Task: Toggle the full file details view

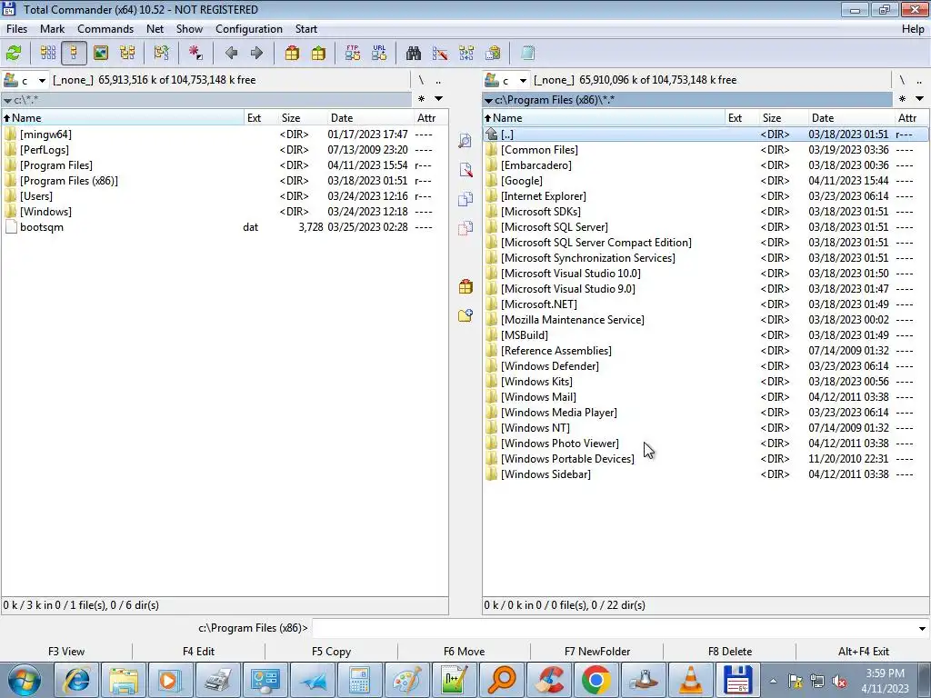Action: point(75,54)
